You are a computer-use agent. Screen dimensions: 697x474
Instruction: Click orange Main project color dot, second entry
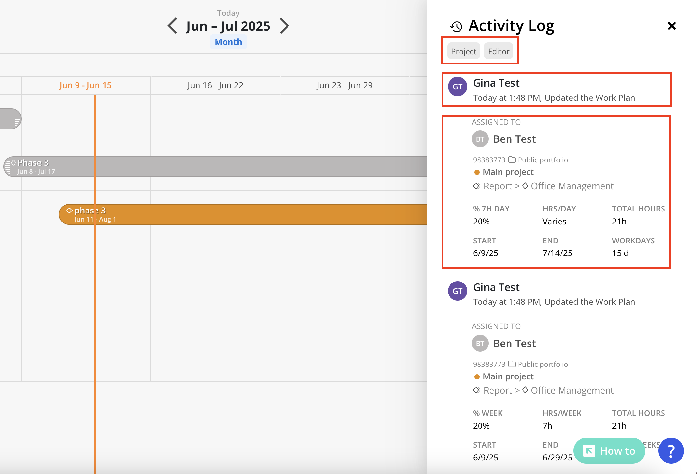click(477, 377)
